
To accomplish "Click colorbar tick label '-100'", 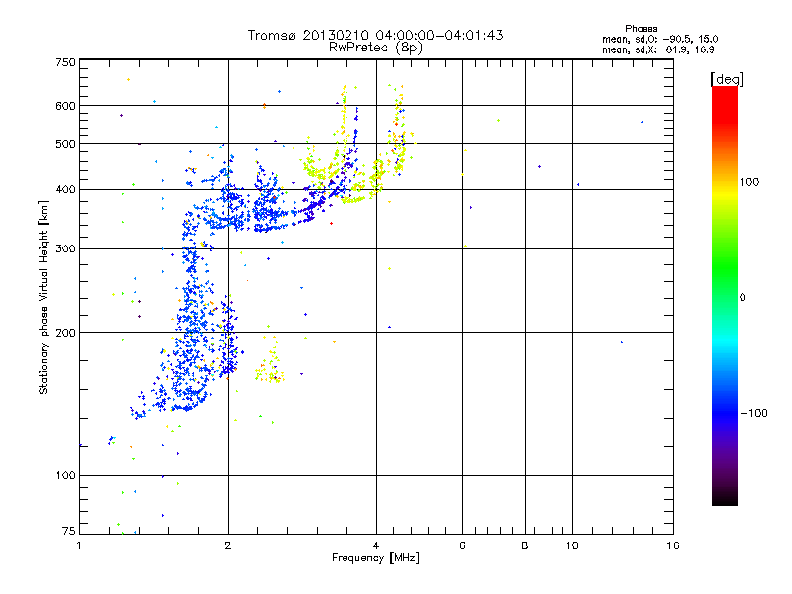I will point(753,413).
